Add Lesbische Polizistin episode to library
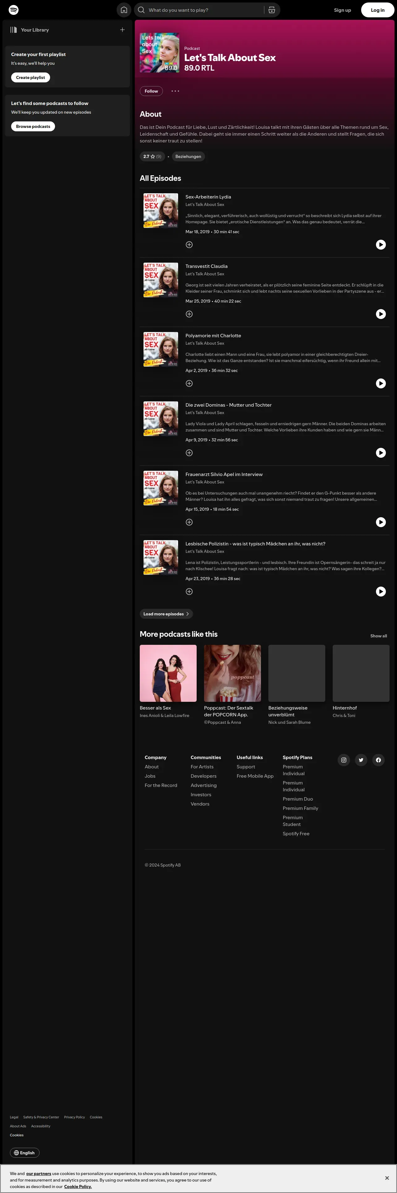 click(x=189, y=592)
